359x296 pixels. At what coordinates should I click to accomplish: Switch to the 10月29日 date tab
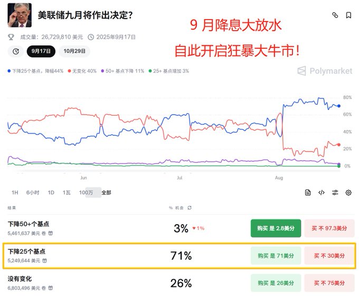[74, 51]
